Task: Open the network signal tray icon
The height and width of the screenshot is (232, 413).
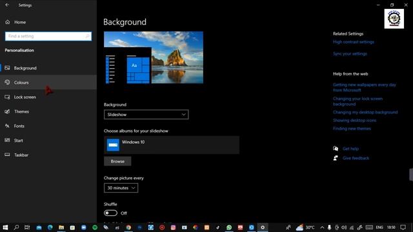Action: [352, 227]
